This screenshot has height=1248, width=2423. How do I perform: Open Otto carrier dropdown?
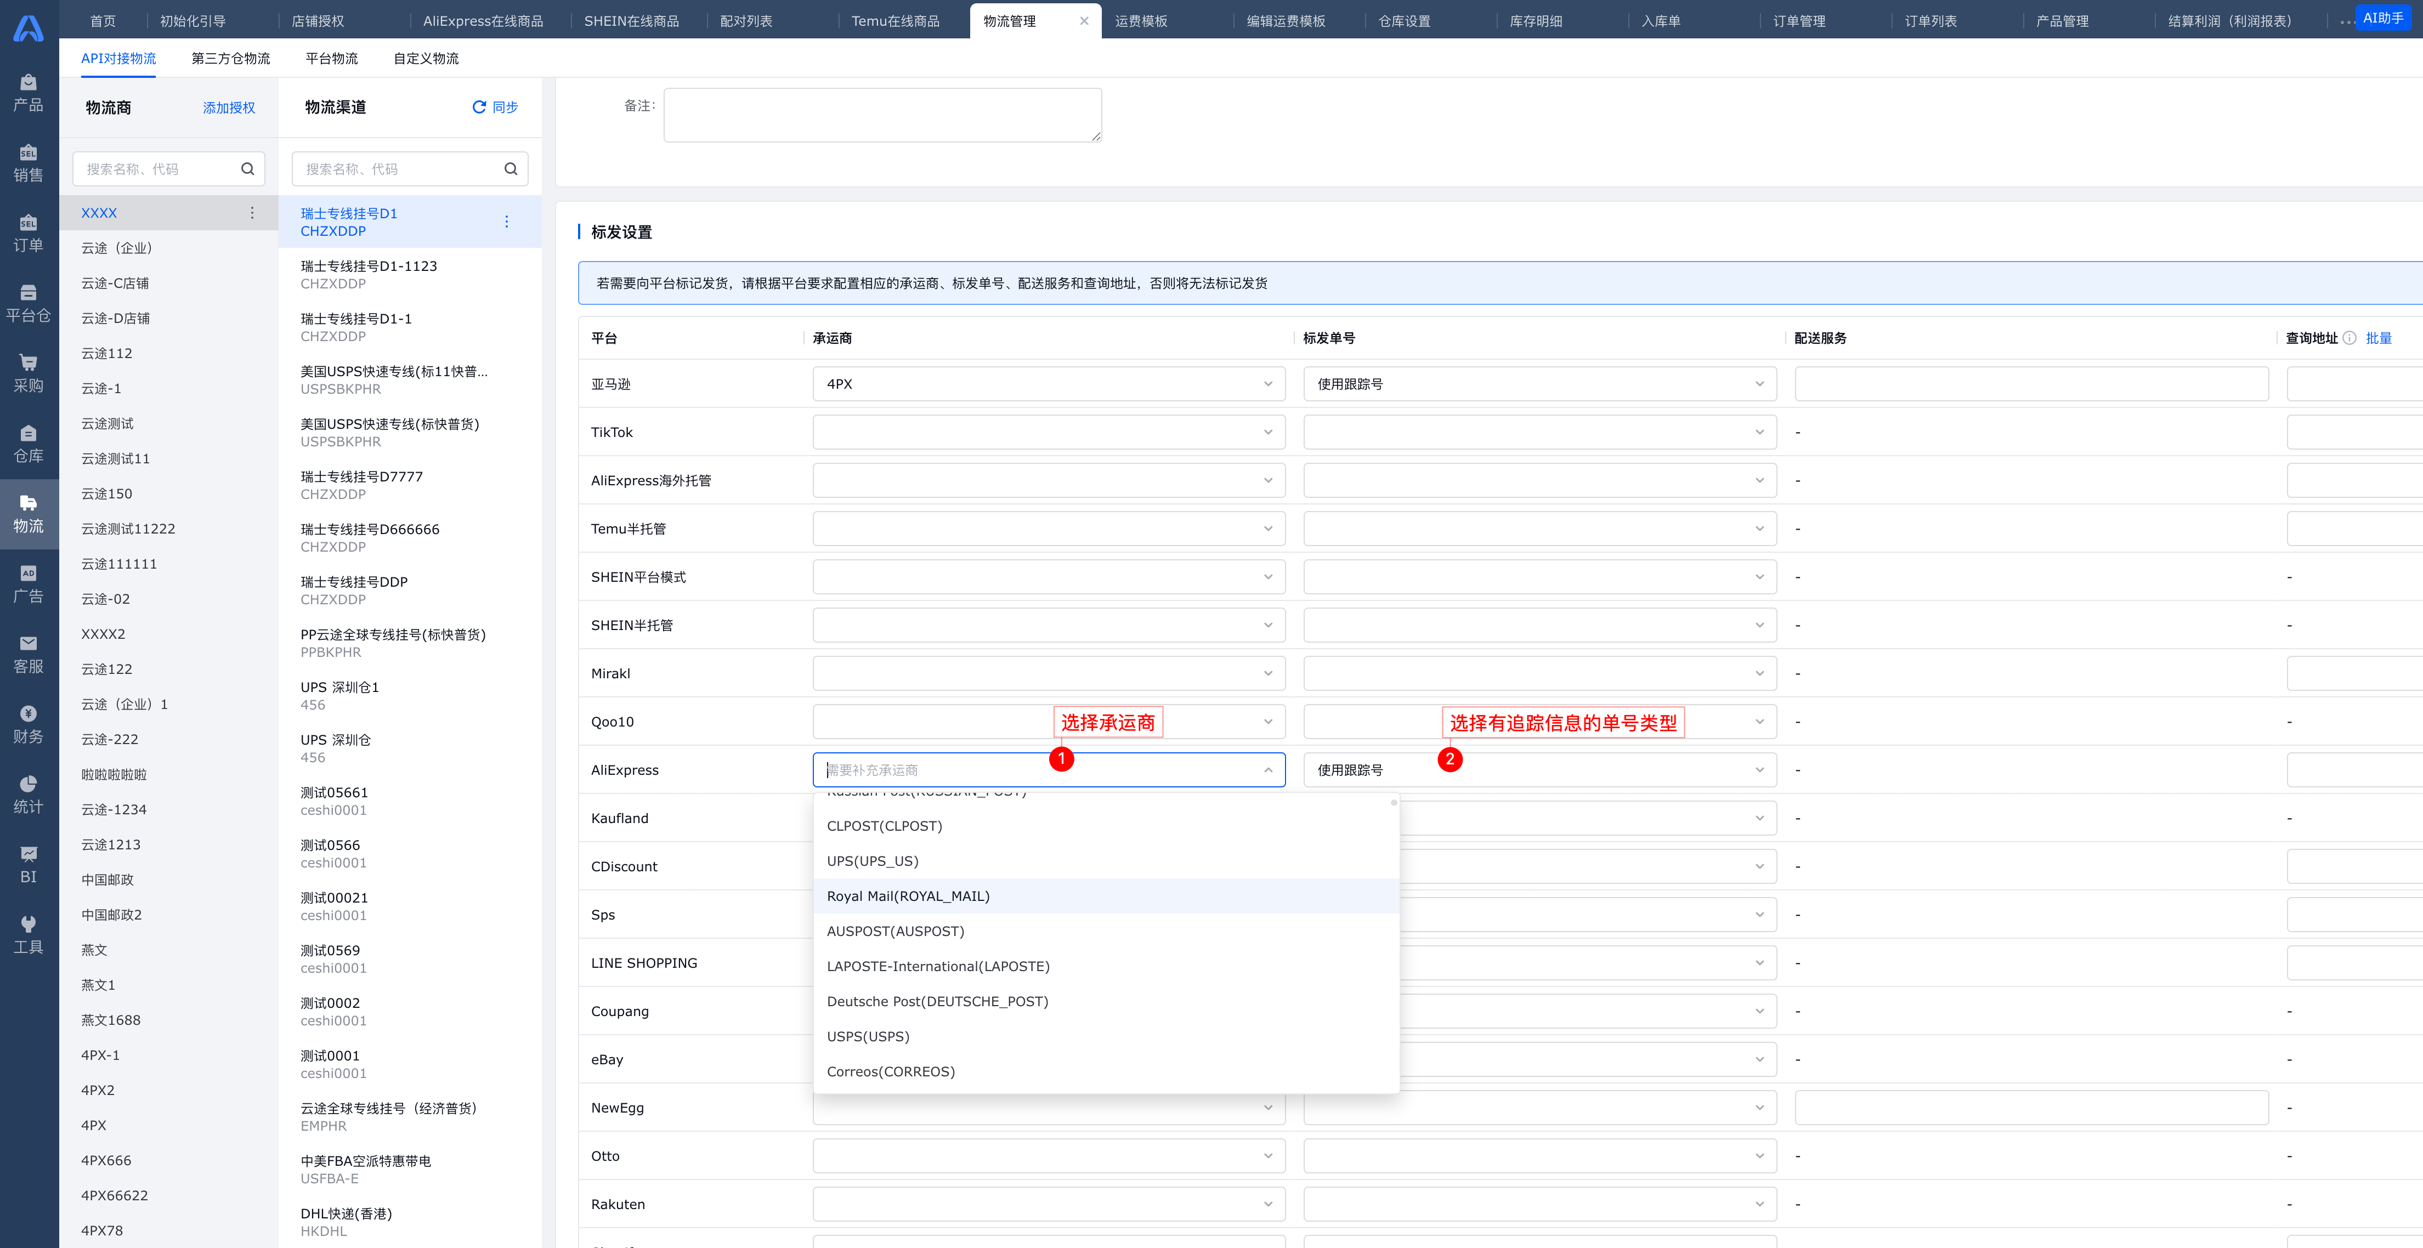point(1049,1157)
